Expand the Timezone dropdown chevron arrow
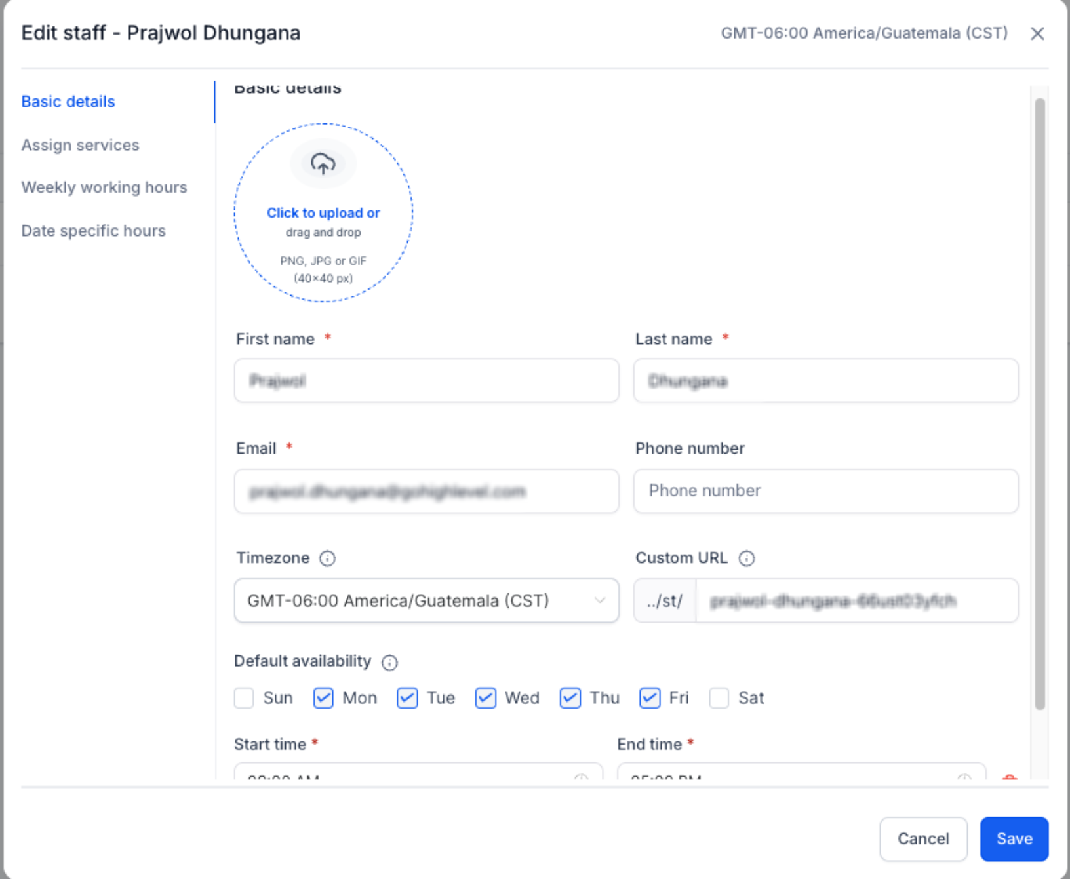Viewport: 1070px width, 879px height. [x=599, y=600]
